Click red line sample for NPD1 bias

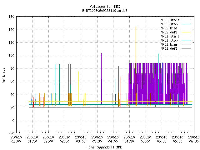pyautogui.click(x=186, y=44)
